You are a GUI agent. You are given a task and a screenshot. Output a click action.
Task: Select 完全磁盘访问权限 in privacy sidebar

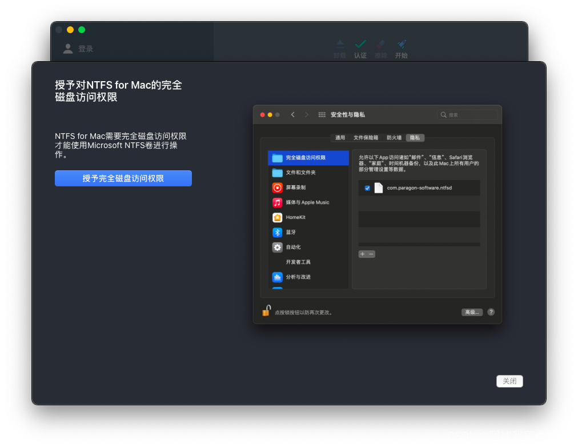(x=308, y=158)
